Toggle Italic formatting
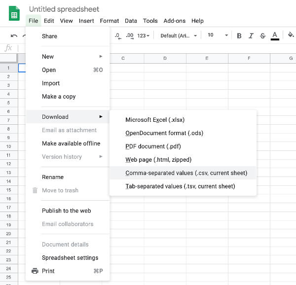The image size is (296, 285). pos(251,36)
